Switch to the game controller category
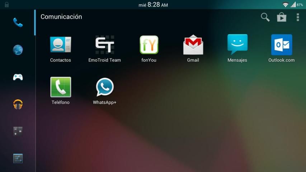The image size is (306, 172). (18, 77)
